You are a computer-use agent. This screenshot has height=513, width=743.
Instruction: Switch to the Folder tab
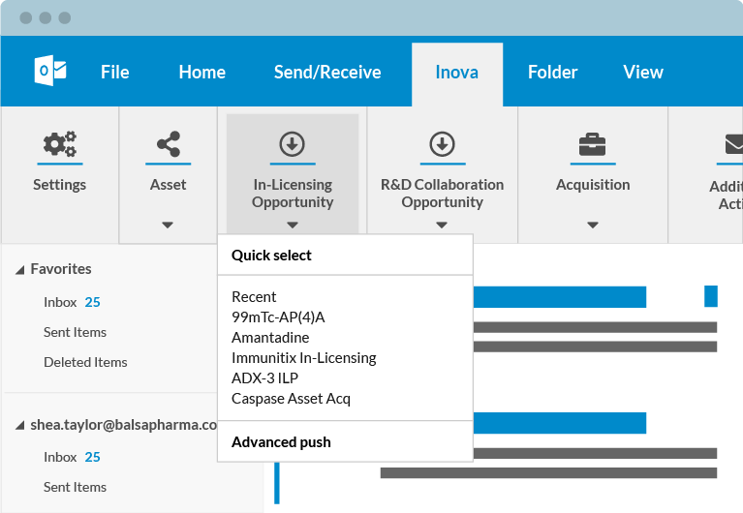(x=552, y=72)
